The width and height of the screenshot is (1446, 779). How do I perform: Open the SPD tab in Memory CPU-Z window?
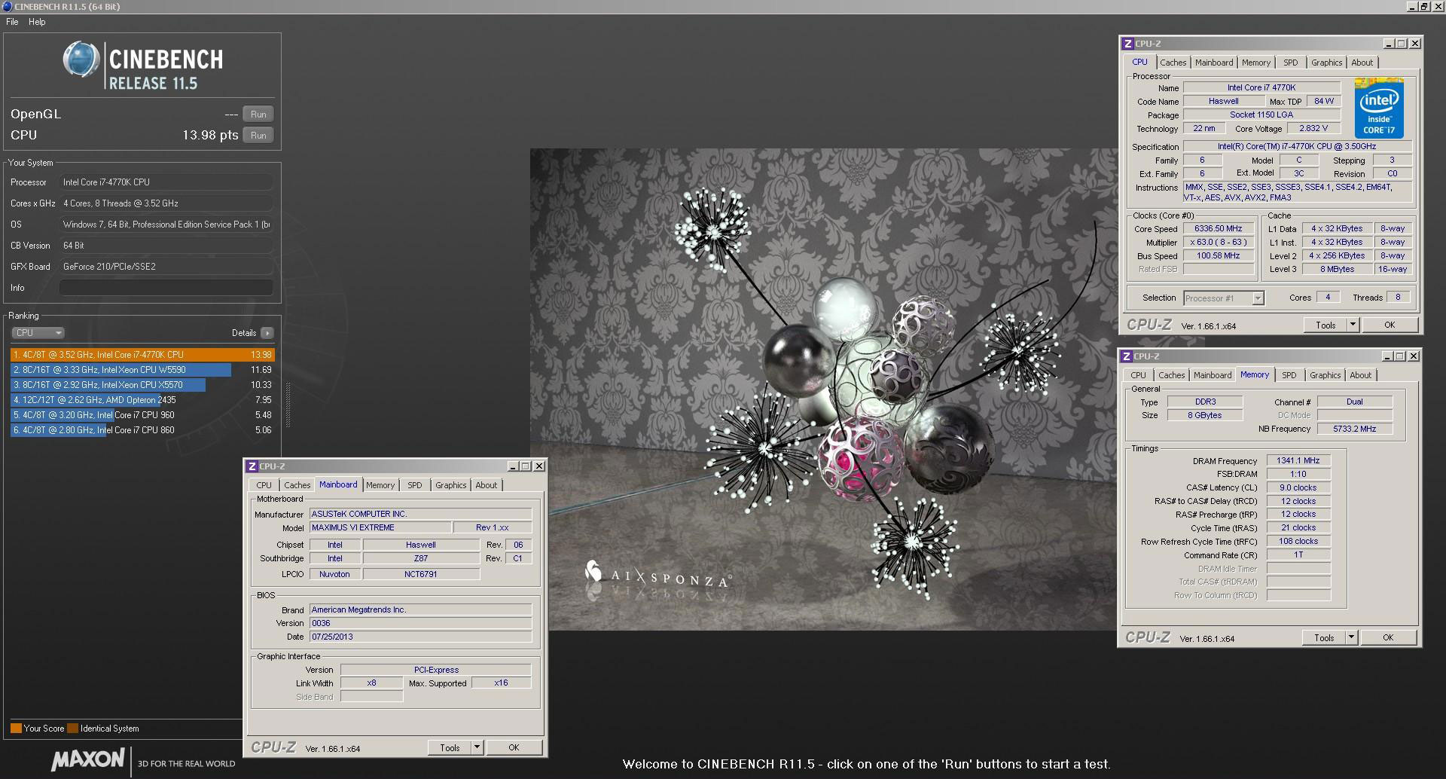click(1289, 375)
